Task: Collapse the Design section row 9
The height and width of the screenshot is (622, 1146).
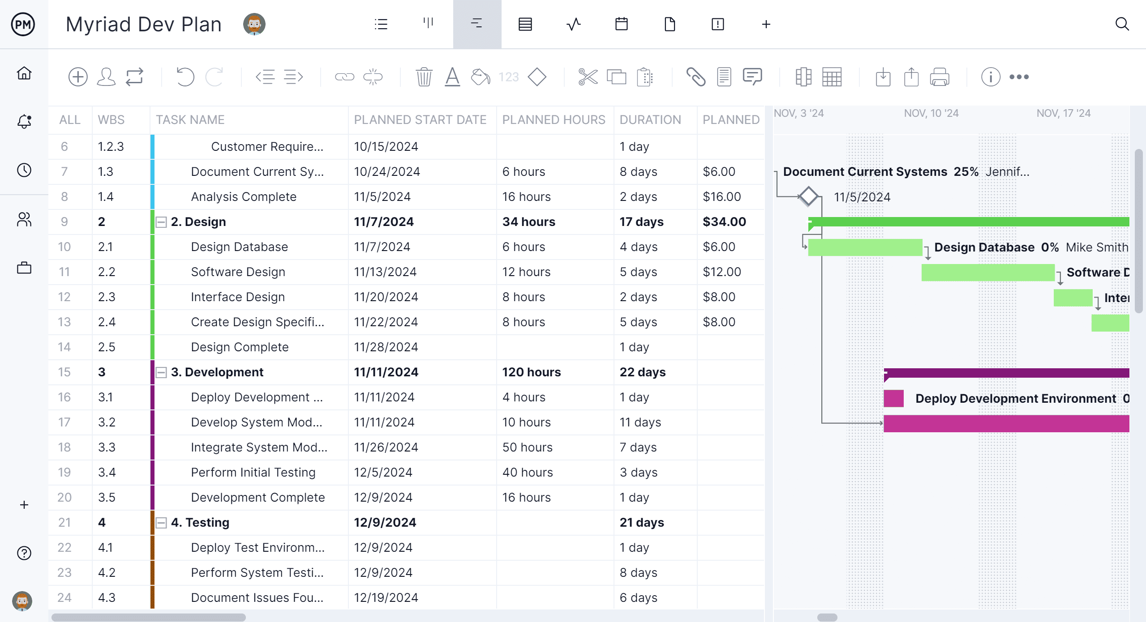Action: (x=162, y=222)
